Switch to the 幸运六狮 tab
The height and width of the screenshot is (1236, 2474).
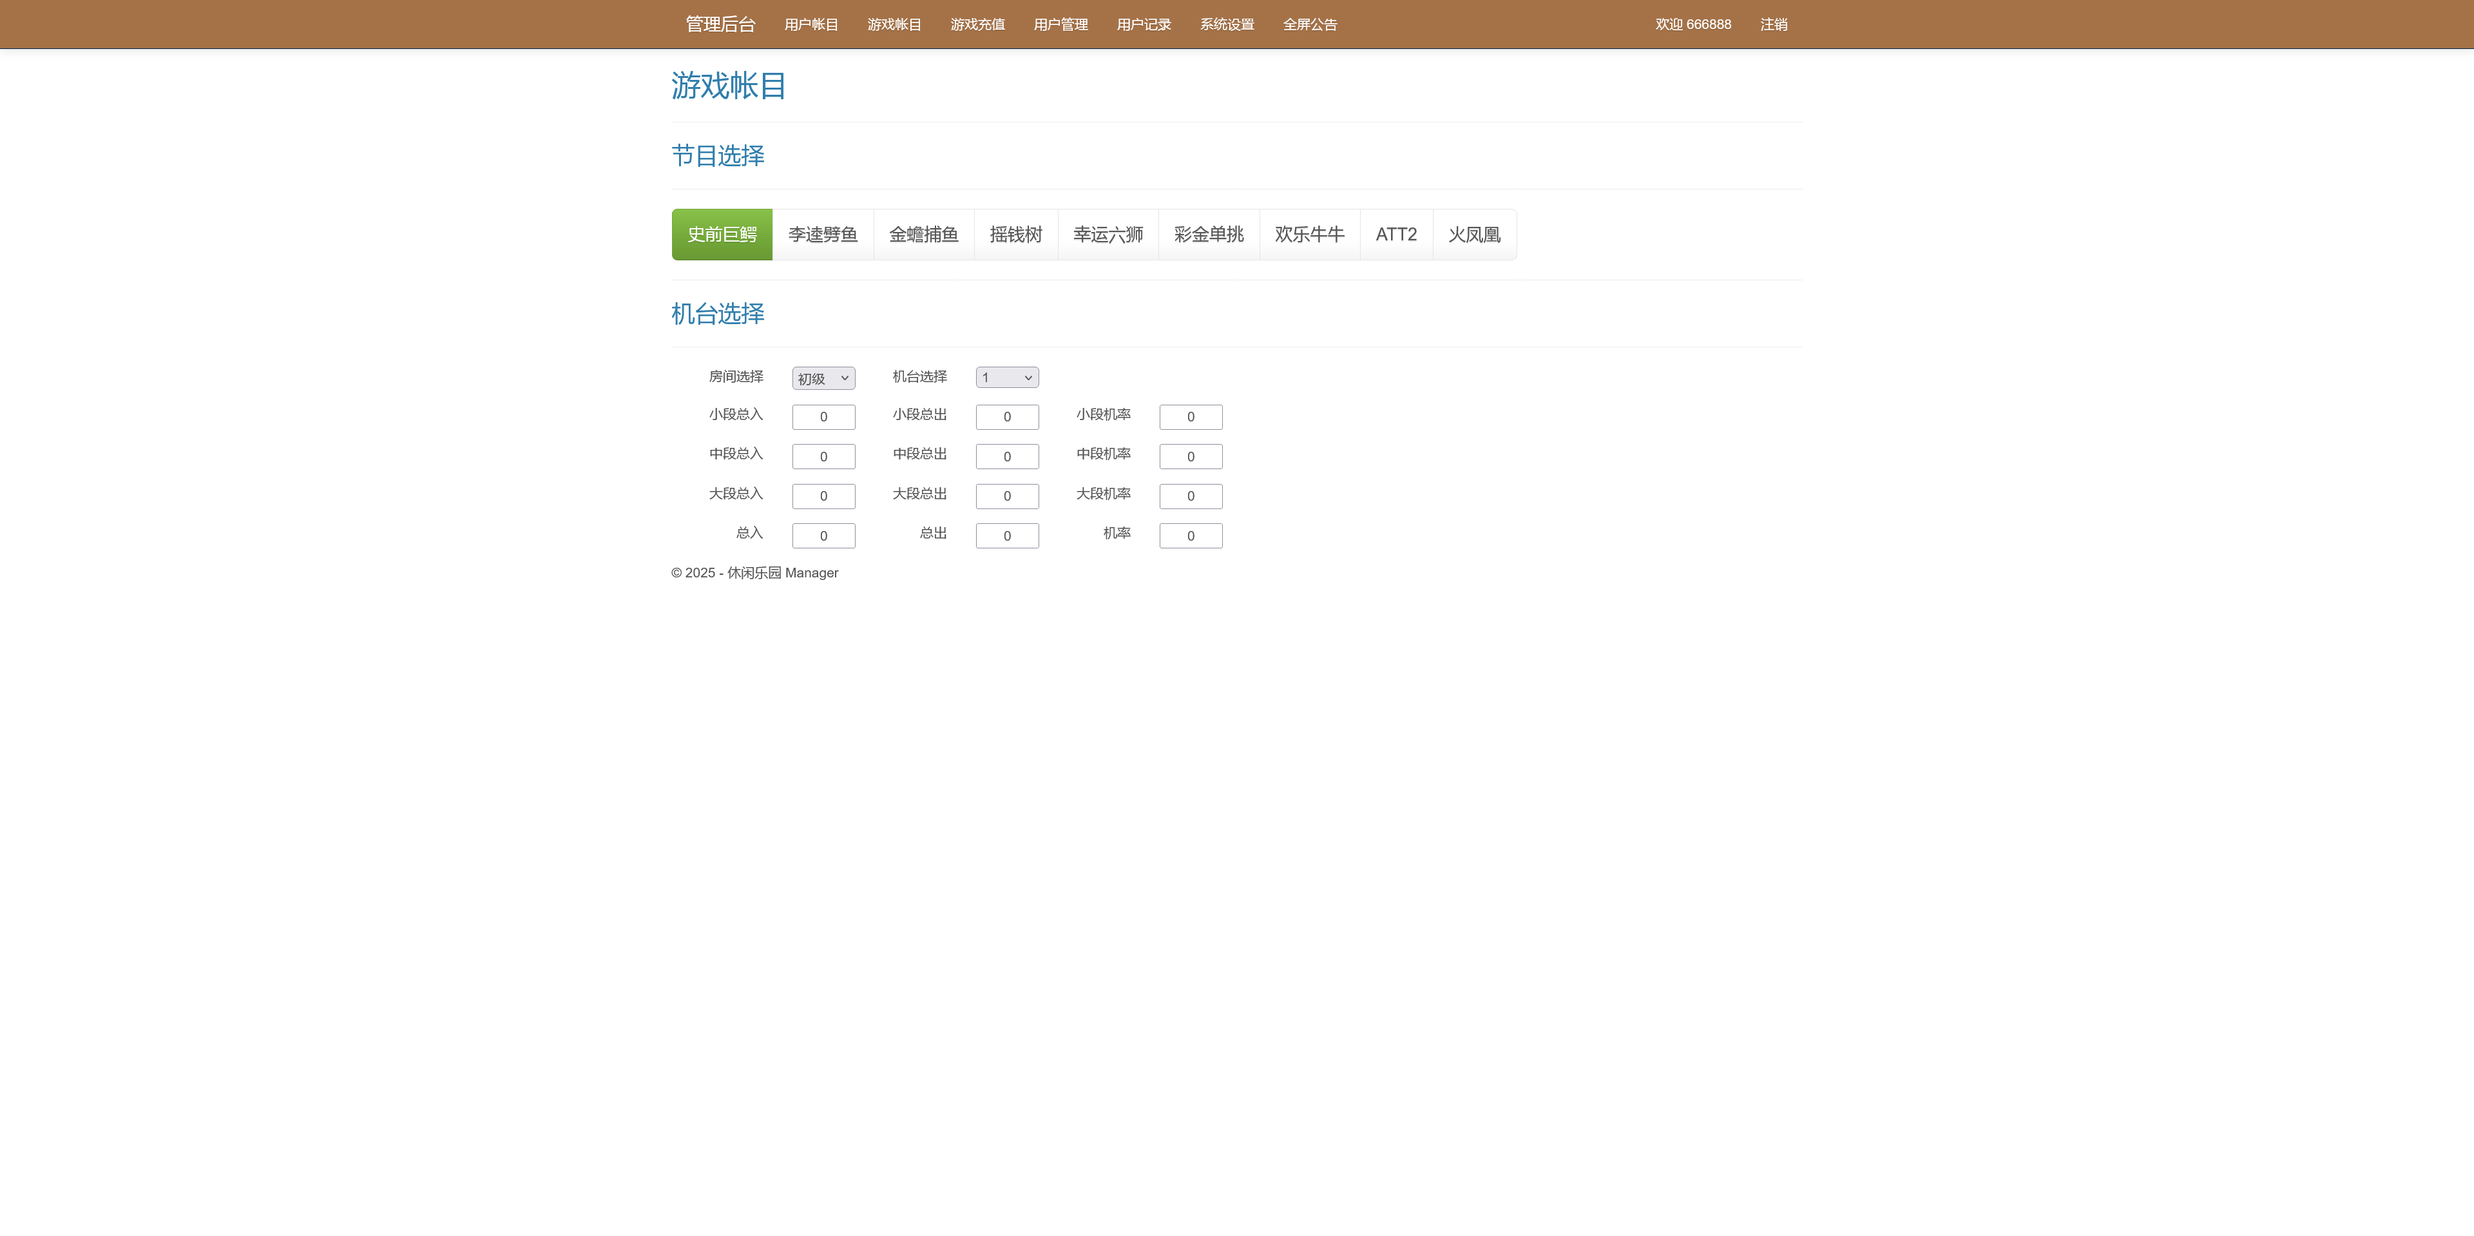(1108, 233)
